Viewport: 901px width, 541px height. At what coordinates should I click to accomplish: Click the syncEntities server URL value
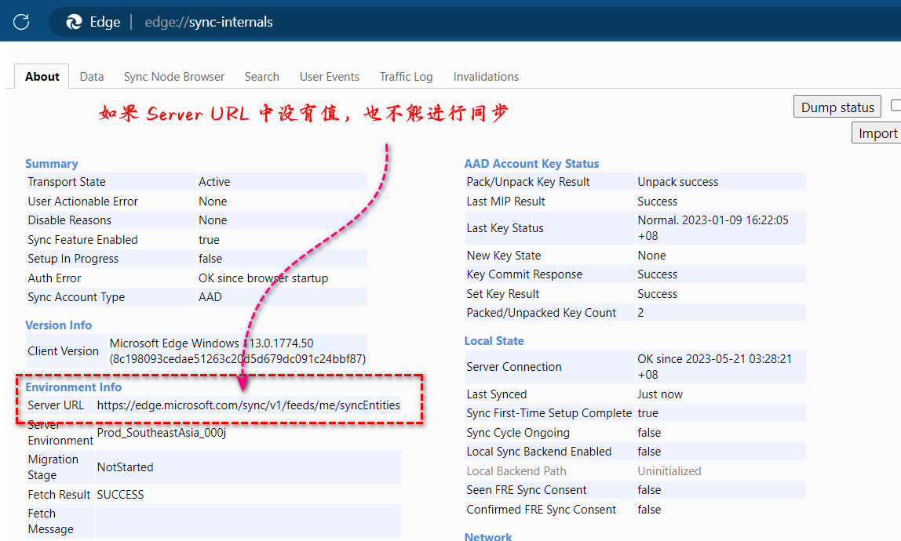(x=248, y=405)
